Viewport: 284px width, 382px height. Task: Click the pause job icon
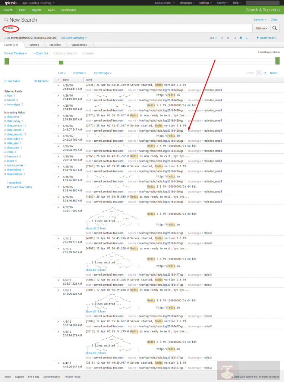click(x=222, y=38)
